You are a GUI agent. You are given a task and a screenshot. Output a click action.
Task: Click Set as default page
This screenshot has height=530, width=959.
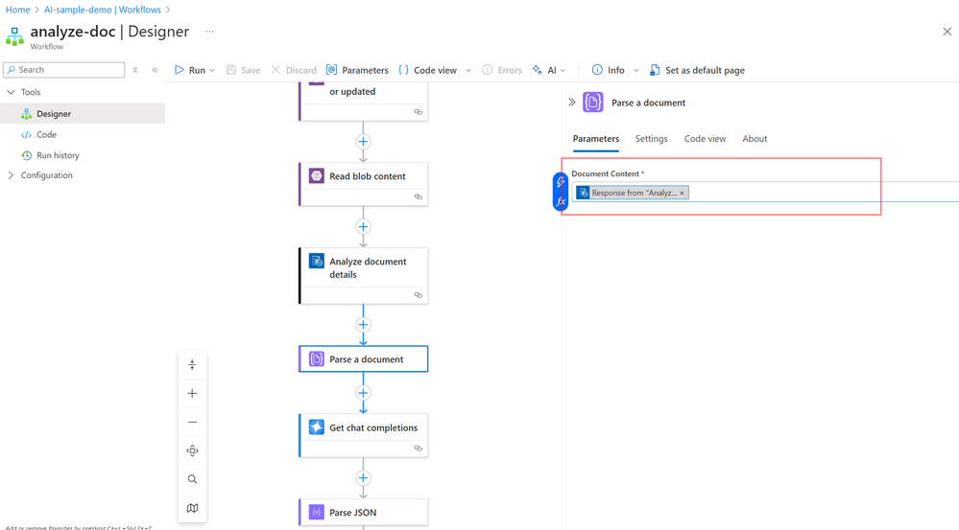[697, 70]
